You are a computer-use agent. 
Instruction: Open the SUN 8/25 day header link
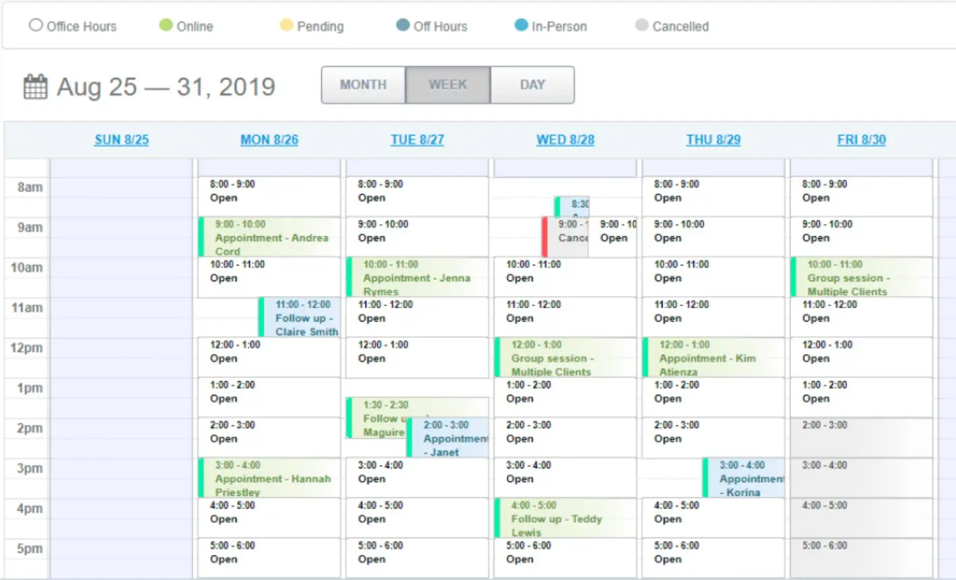pos(121,139)
